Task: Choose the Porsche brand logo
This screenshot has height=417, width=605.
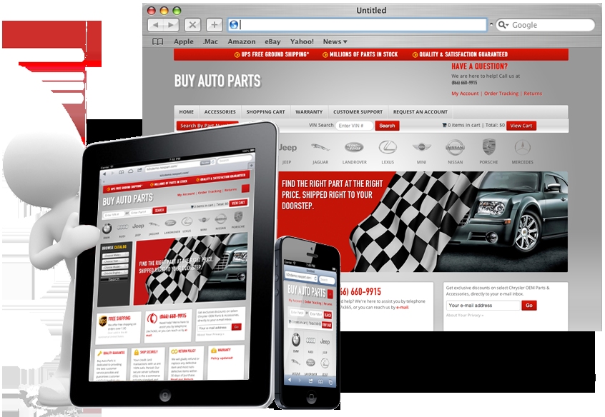Action: pyautogui.click(x=489, y=147)
